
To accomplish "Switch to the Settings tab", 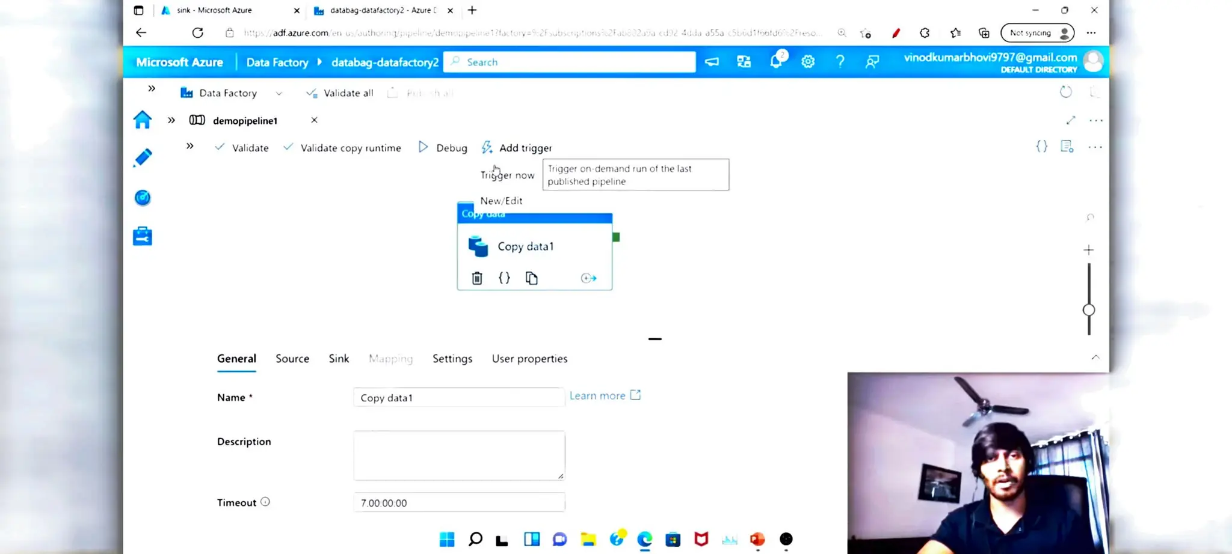I will [452, 359].
